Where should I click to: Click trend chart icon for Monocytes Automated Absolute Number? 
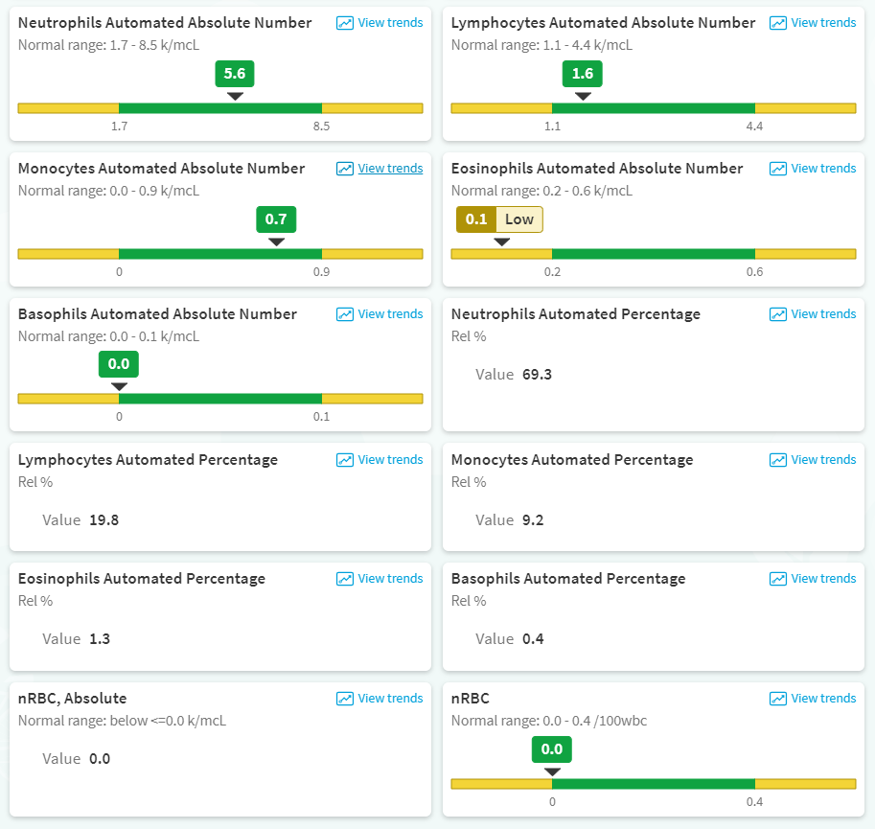click(345, 169)
